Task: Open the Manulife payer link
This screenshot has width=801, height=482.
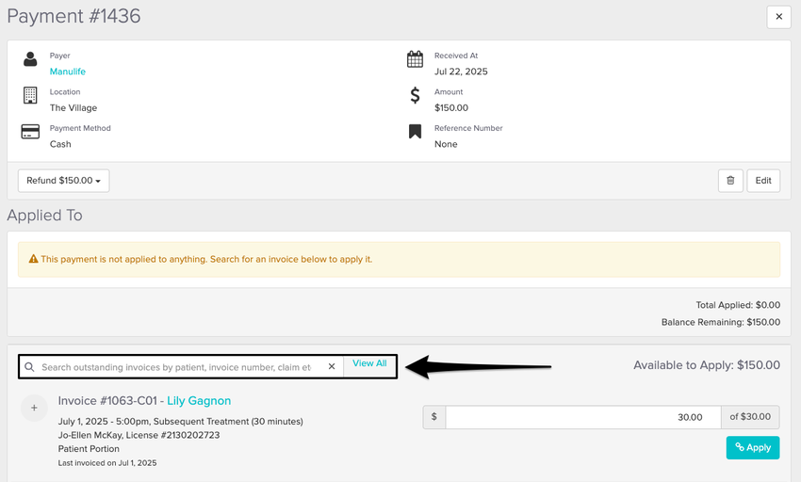Action: click(68, 72)
